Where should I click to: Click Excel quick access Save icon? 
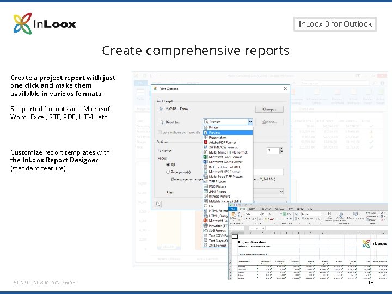[x=235, y=205]
